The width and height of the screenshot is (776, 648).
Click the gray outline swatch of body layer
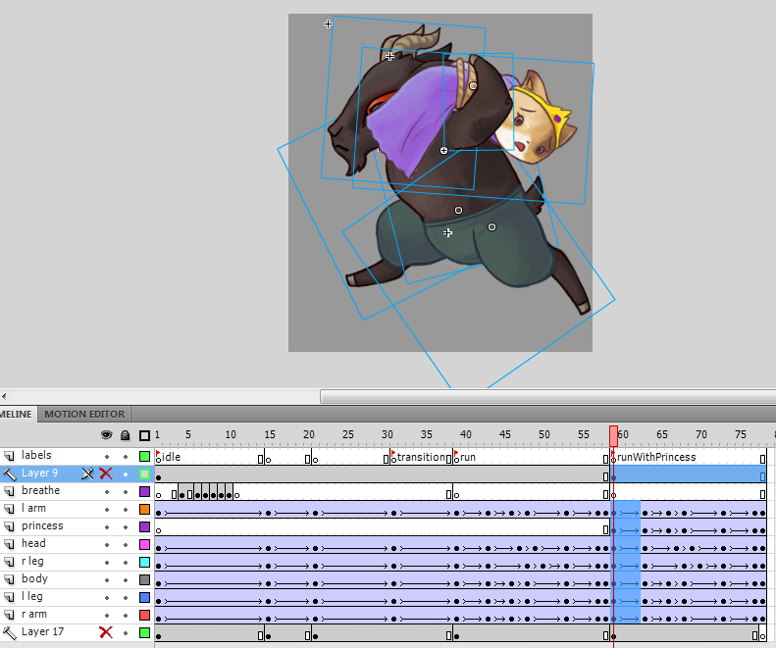point(144,579)
